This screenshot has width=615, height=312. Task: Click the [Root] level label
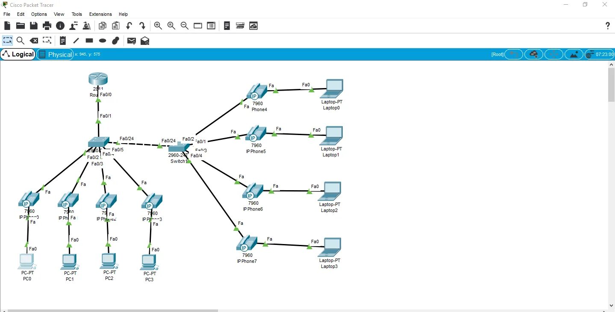[497, 54]
